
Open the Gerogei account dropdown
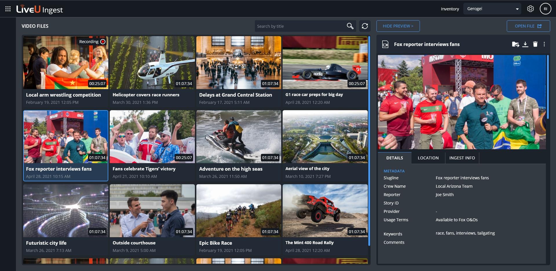tap(492, 8)
